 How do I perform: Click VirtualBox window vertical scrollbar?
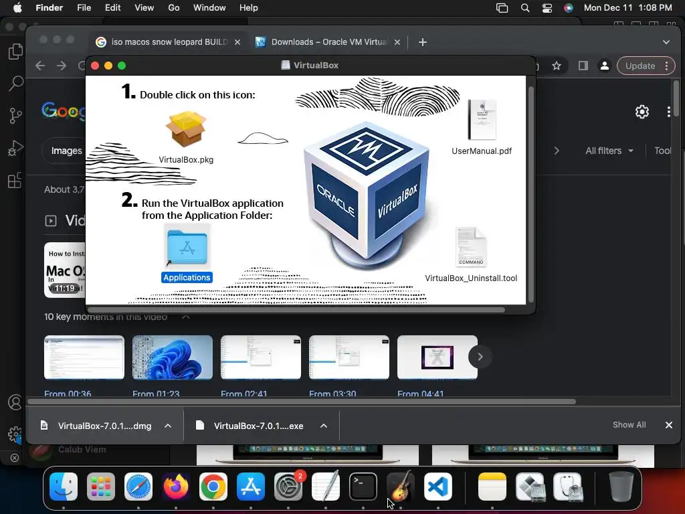[x=530, y=194]
